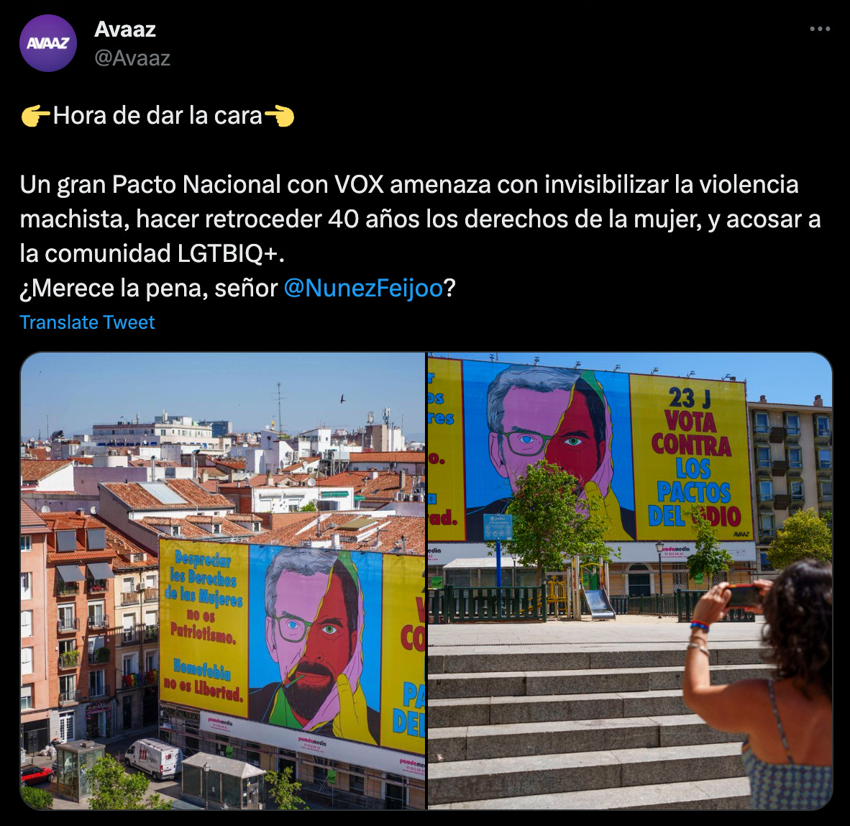The height and width of the screenshot is (826, 850).
Task: Click the white van in the left photo
Action: pos(154,758)
